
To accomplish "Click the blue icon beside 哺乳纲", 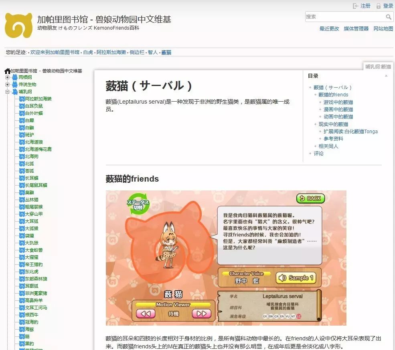I will click(x=15, y=92).
